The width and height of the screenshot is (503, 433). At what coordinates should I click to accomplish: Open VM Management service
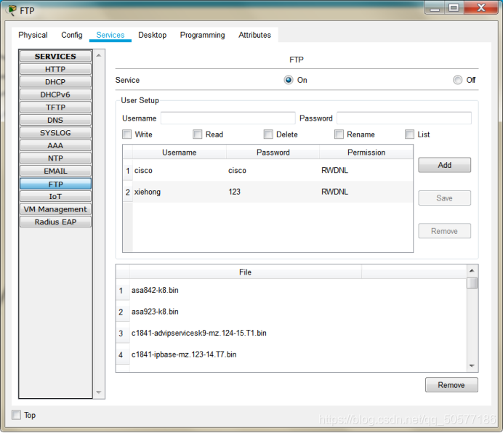(x=55, y=209)
